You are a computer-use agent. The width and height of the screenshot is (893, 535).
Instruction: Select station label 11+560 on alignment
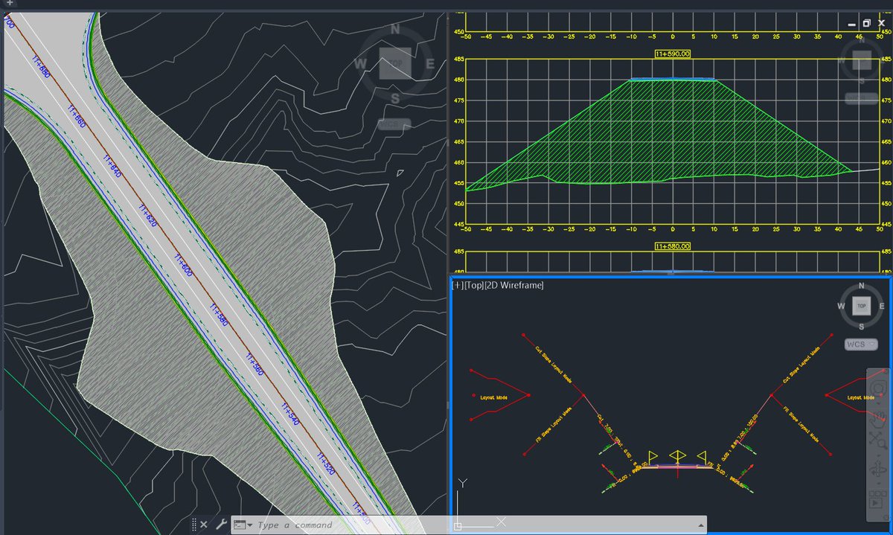[x=255, y=365]
